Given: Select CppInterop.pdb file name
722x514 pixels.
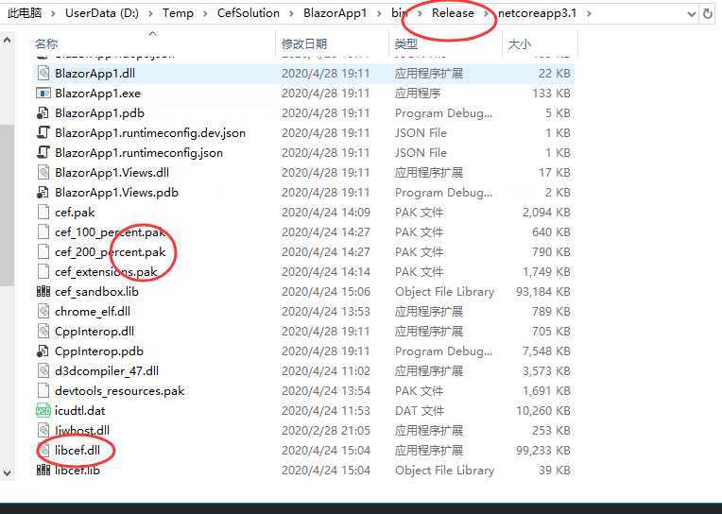Looking at the screenshot, I should click(x=99, y=351).
